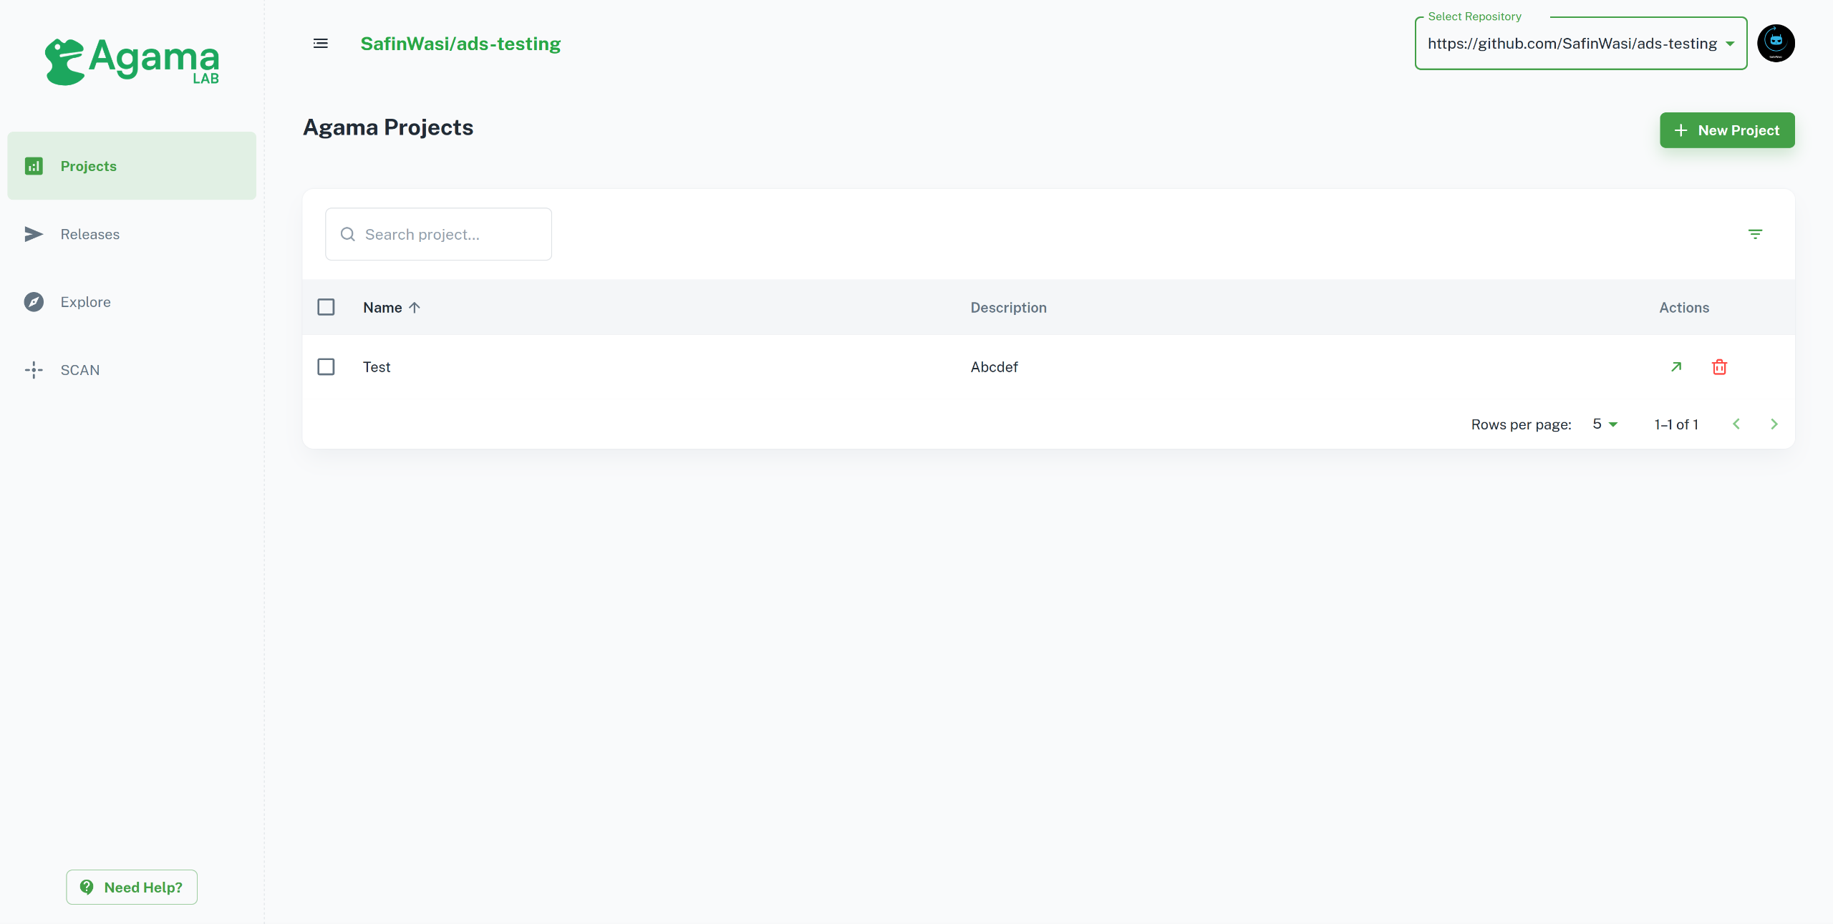Click the Releases menu item
1833x924 pixels.
tap(90, 233)
